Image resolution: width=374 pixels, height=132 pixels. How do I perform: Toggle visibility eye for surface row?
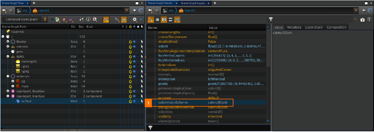[134, 101]
